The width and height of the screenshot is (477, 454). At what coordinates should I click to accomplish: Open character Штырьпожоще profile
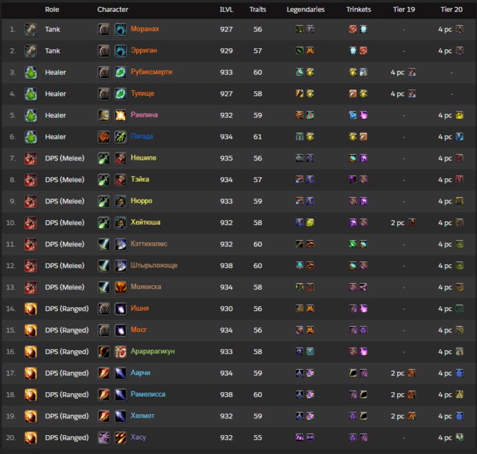coord(154,265)
